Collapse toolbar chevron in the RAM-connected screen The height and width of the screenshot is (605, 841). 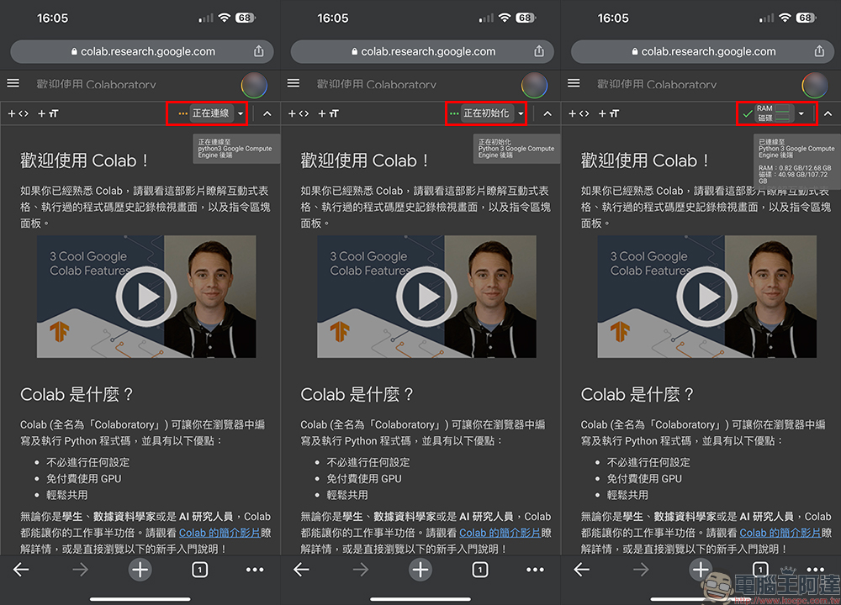pyautogui.click(x=828, y=113)
